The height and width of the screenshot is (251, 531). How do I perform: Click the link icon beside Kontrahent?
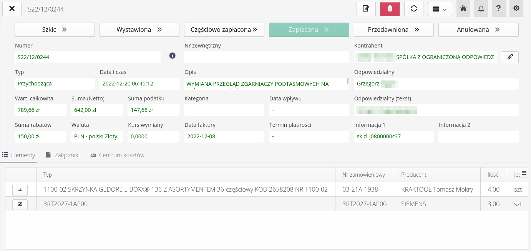510,57
